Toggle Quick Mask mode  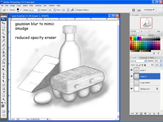point(4,111)
